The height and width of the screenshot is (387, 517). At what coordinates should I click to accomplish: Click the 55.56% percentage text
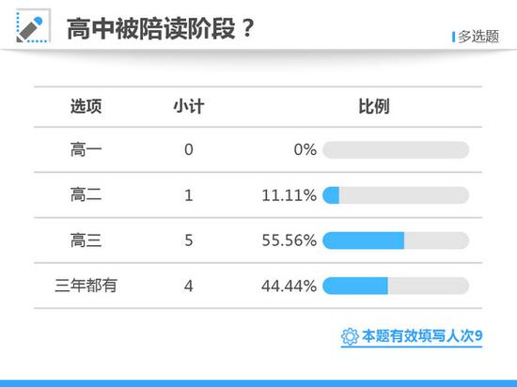click(290, 240)
